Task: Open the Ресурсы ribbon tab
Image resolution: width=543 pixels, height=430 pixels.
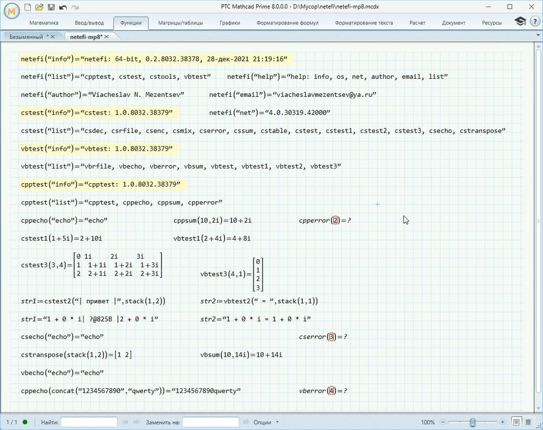Action: click(492, 23)
